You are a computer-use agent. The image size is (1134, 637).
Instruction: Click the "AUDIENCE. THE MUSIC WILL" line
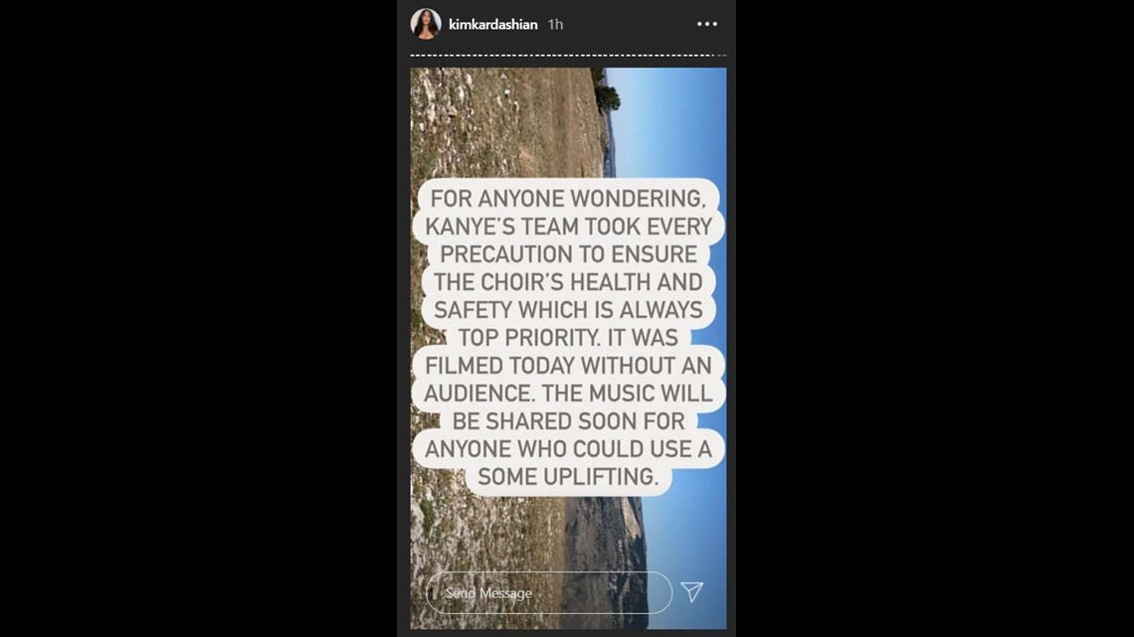pos(568,393)
